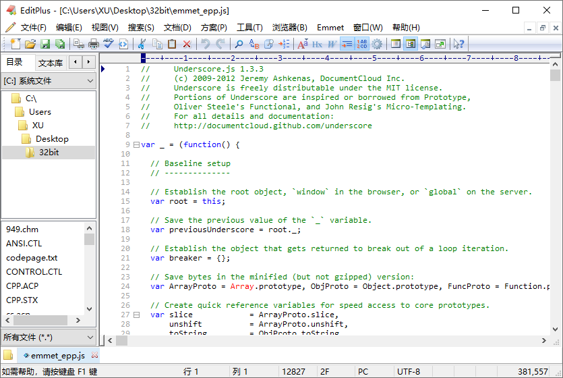Click editor horizontal scrollbar right arrow
This screenshot has width=563, height=378.
point(544,340)
